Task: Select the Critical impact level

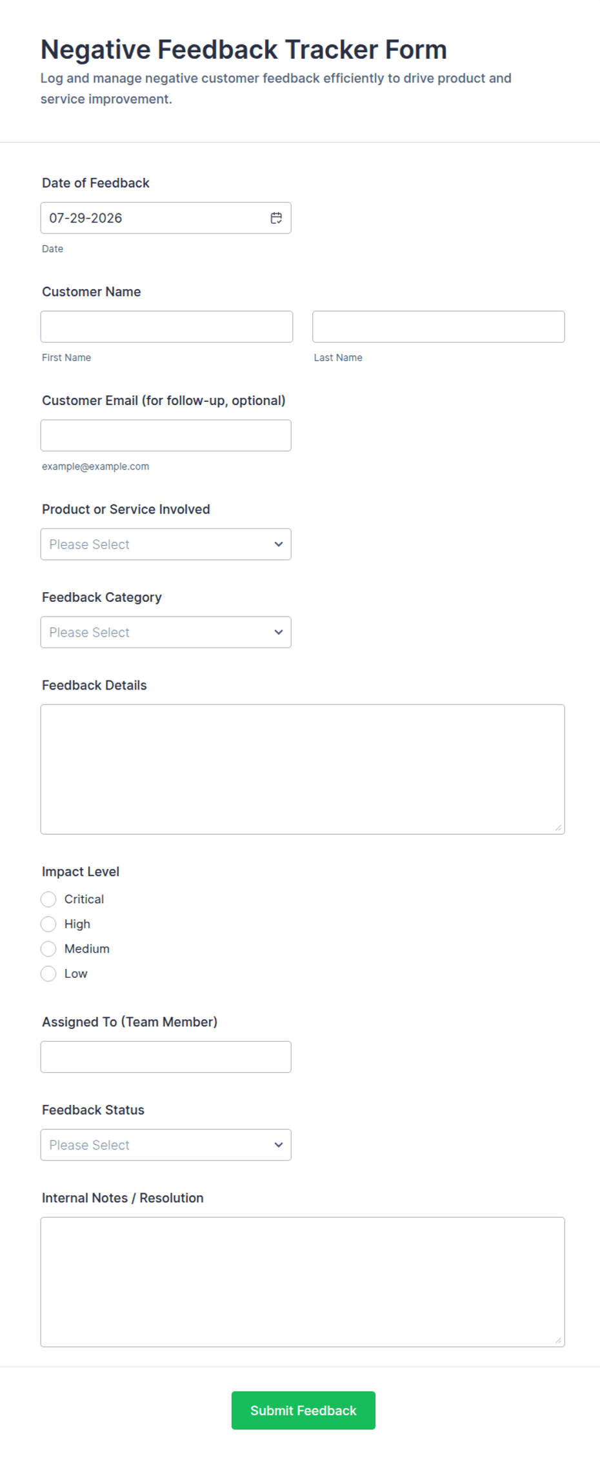Action: tap(48, 899)
